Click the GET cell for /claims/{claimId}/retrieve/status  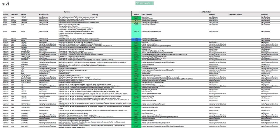point(136,40)
